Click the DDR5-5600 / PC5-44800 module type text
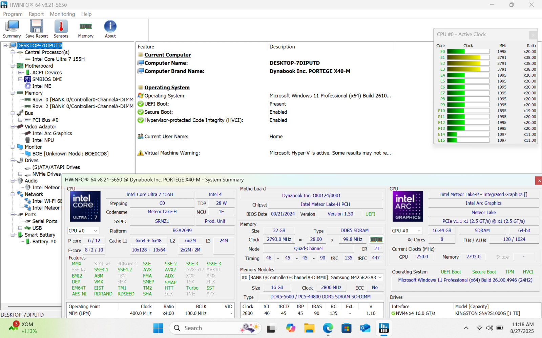Screen dimensions: 542x338 [x=320, y=297]
